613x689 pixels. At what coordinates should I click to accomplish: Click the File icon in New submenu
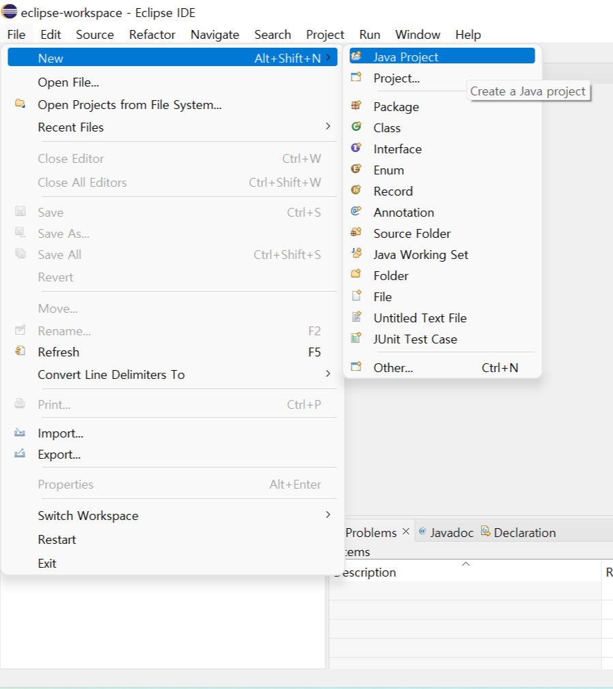tap(356, 295)
